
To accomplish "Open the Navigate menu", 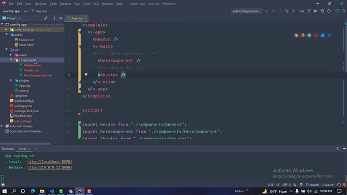I will pos(41,4).
